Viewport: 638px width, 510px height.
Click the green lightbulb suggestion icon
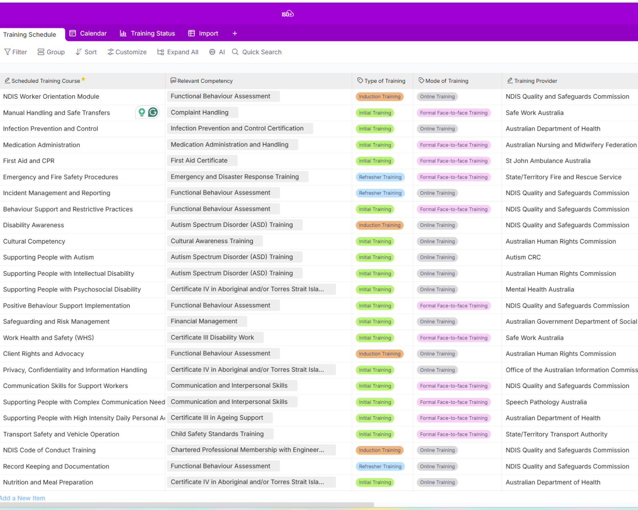pos(142,112)
